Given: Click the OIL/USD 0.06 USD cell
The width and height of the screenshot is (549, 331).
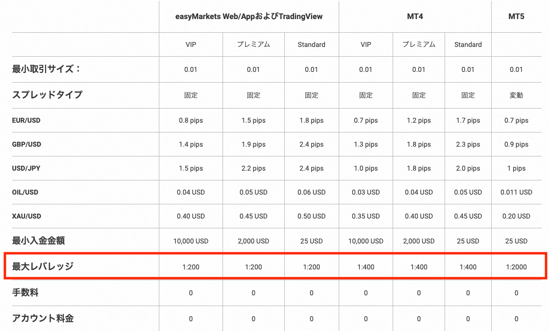Looking at the screenshot, I should coord(311,192).
